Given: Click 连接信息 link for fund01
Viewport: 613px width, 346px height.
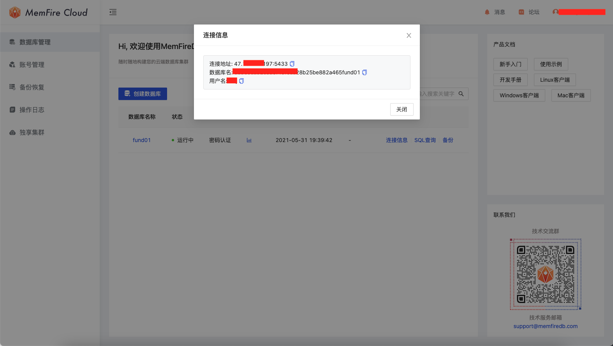Looking at the screenshot, I should pos(397,140).
